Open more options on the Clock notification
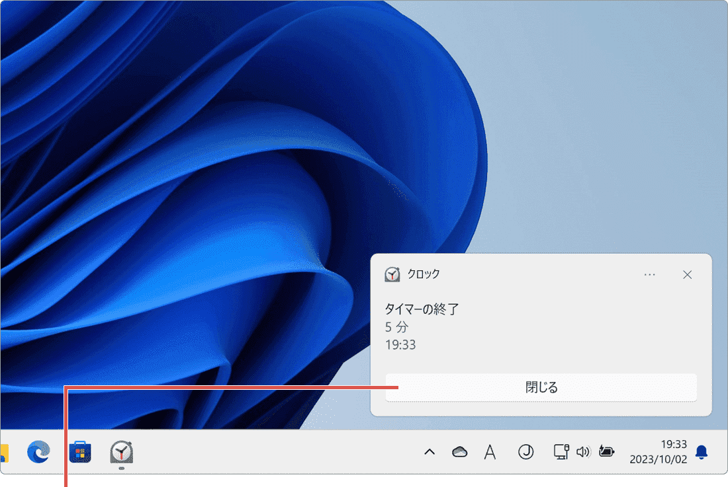 coord(649,274)
